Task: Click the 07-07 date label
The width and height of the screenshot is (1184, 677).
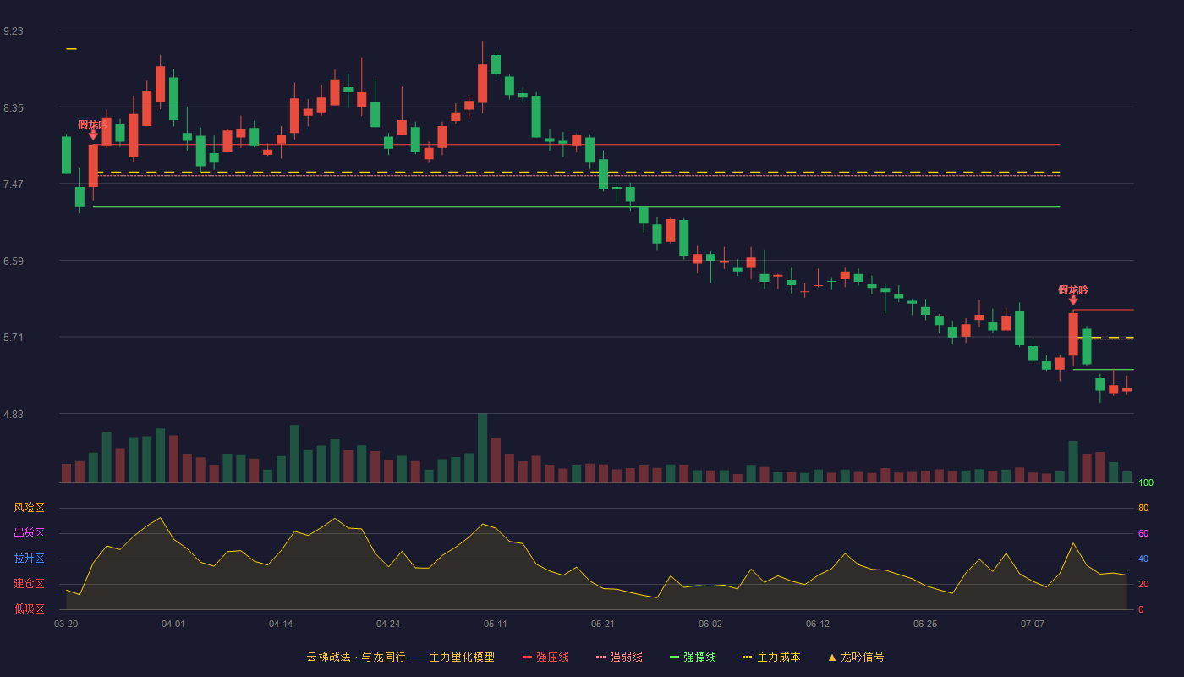Action: tap(1033, 624)
